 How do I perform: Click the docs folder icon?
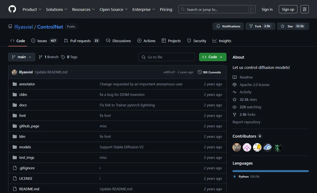15,105
